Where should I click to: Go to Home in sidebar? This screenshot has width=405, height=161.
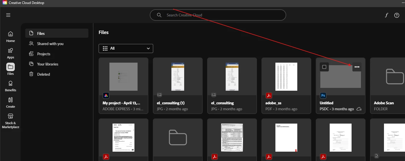pyautogui.click(x=11, y=37)
